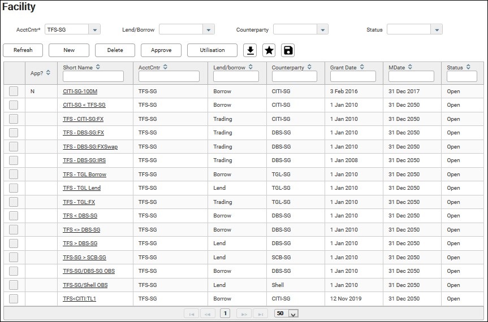This screenshot has width=488, height=322.
Task: Tick checkbox for TFS - CITI-SG:FX row
Action: (x=14, y=119)
